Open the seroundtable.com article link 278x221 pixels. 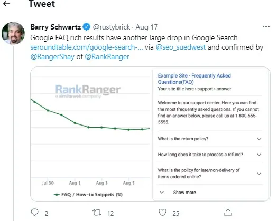[x=87, y=47]
